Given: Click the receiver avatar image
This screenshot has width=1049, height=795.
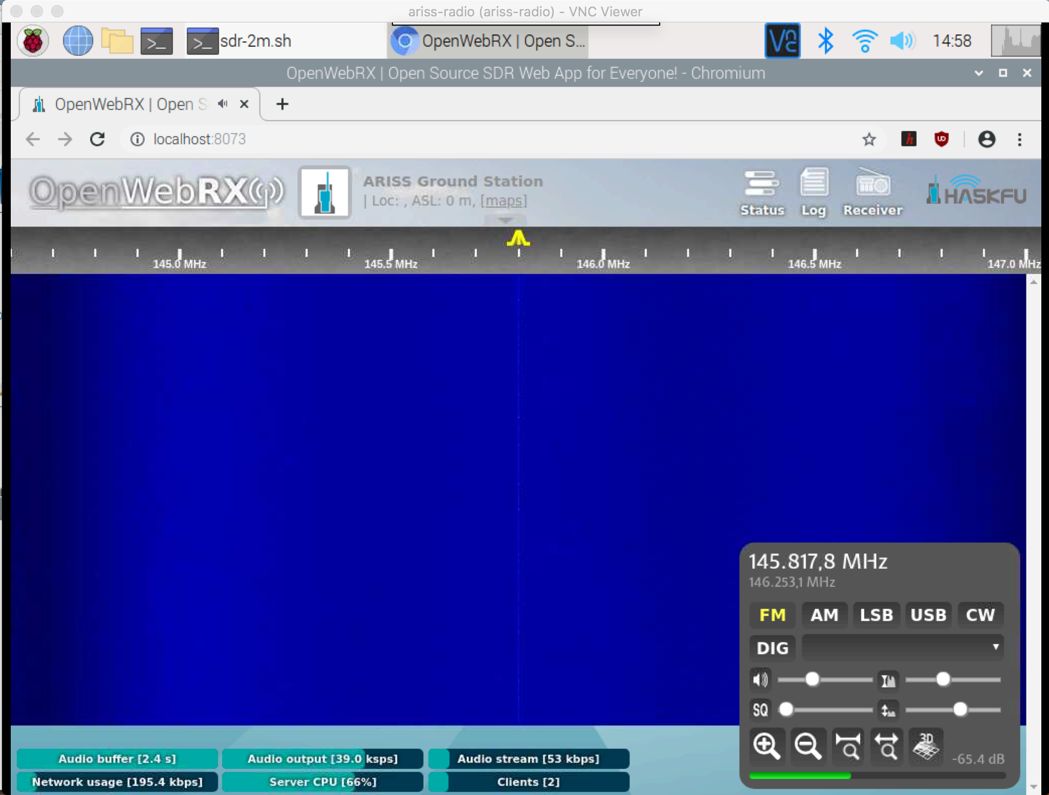Looking at the screenshot, I should tap(325, 192).
